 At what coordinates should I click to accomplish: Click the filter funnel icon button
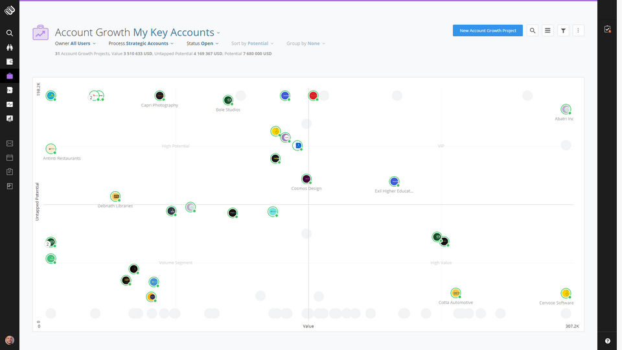click(x=563, y=30)
